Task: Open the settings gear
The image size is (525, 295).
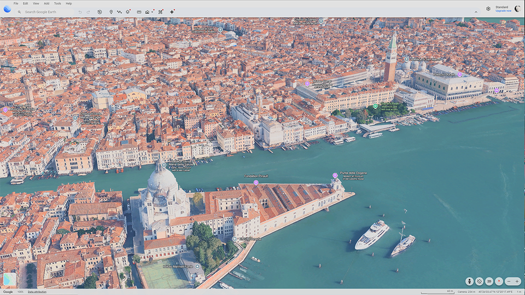Action: coord(488,9)
